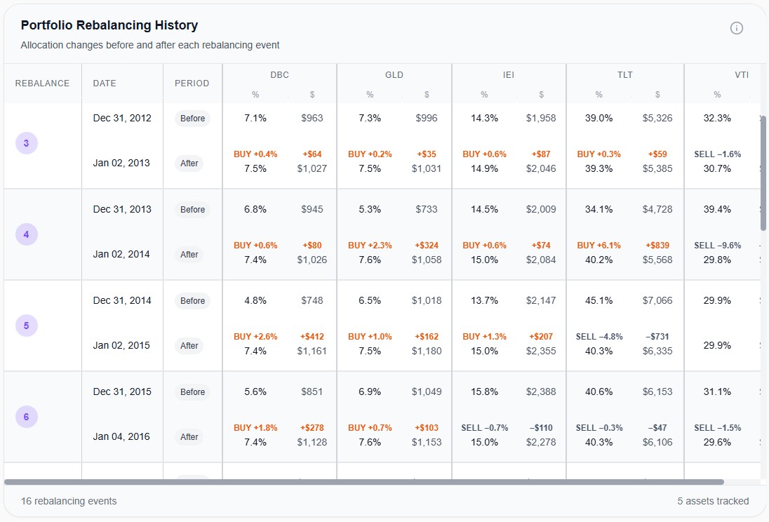Select rebalance event badge 5
The width and height of the screenshot is (769, 522).
click(27, 325)
